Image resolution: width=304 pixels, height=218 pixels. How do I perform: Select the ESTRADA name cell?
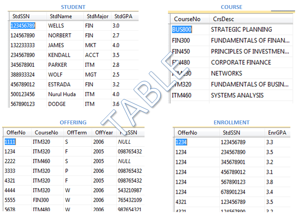point(59,84)
